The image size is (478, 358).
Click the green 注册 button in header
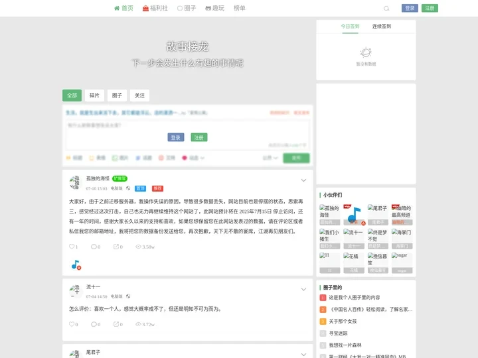click(x=430, y=8)
